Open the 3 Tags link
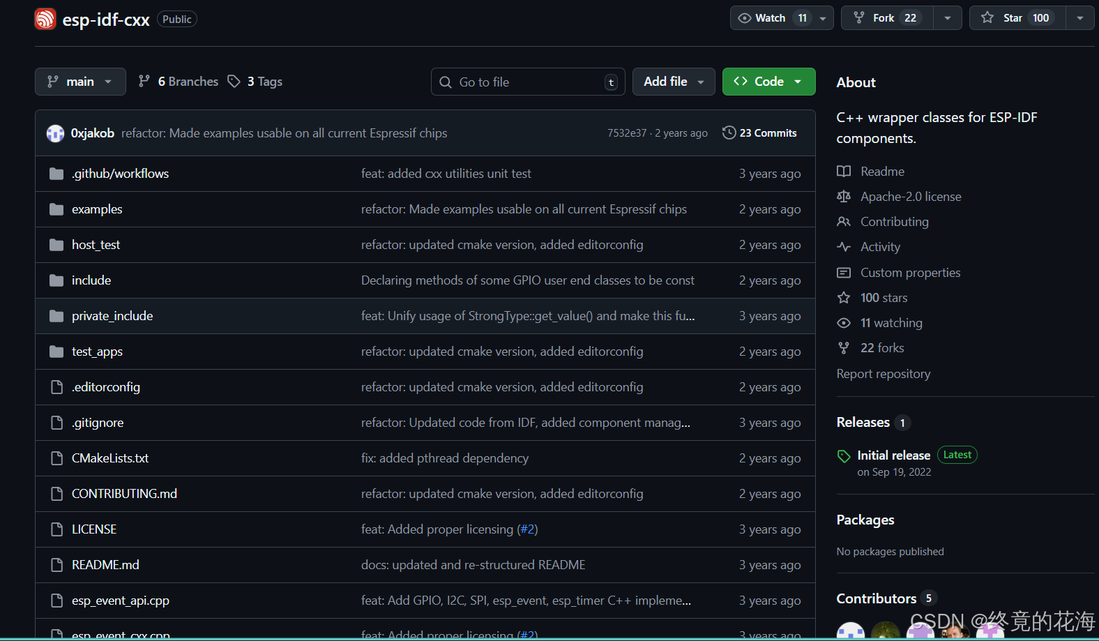1099x641 pixels. click(255, 82)
